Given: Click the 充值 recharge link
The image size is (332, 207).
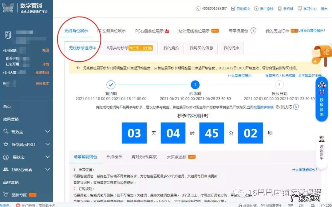Looking at the screenshot, I should click(x=45, y=50).
